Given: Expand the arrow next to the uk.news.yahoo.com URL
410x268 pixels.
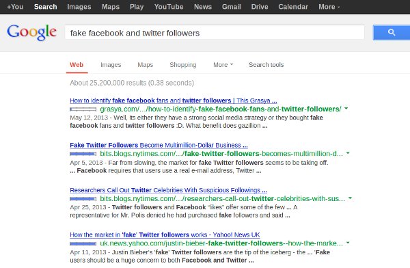Looking at the screenshot, I should 348,243.
